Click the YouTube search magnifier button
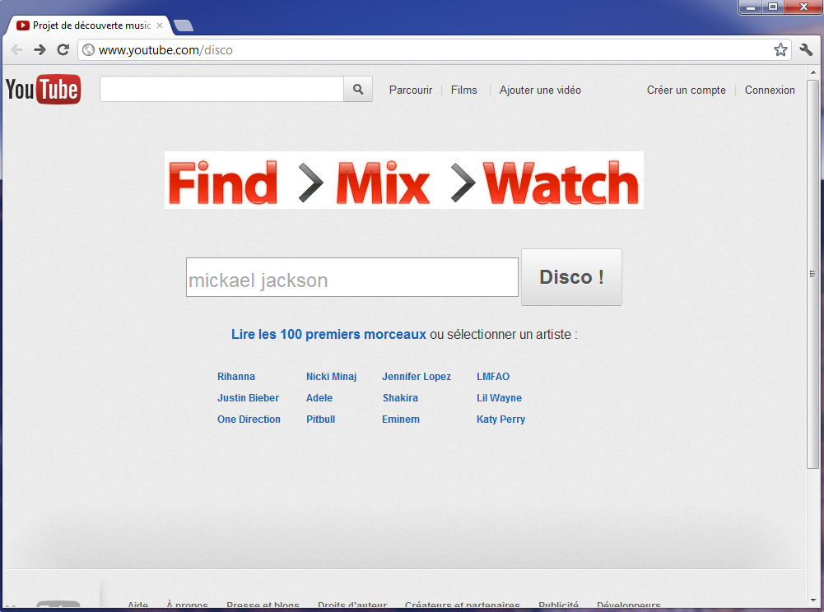The image size is (824, 612). click(358, 90)
